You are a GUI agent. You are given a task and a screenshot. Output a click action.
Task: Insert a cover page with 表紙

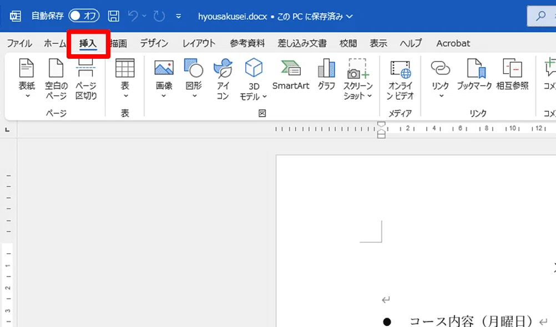pos(27,79)
